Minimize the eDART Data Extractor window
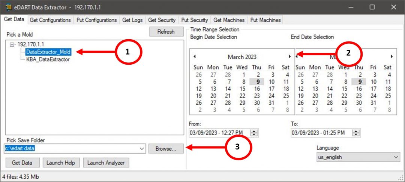The width and height of the screenshot is (405, 182). [x=351, y=7]
